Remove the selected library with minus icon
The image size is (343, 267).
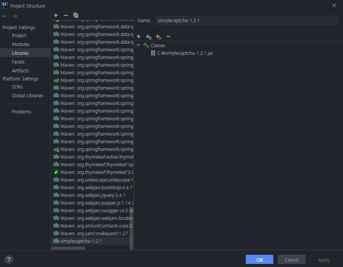pos(65,15)
